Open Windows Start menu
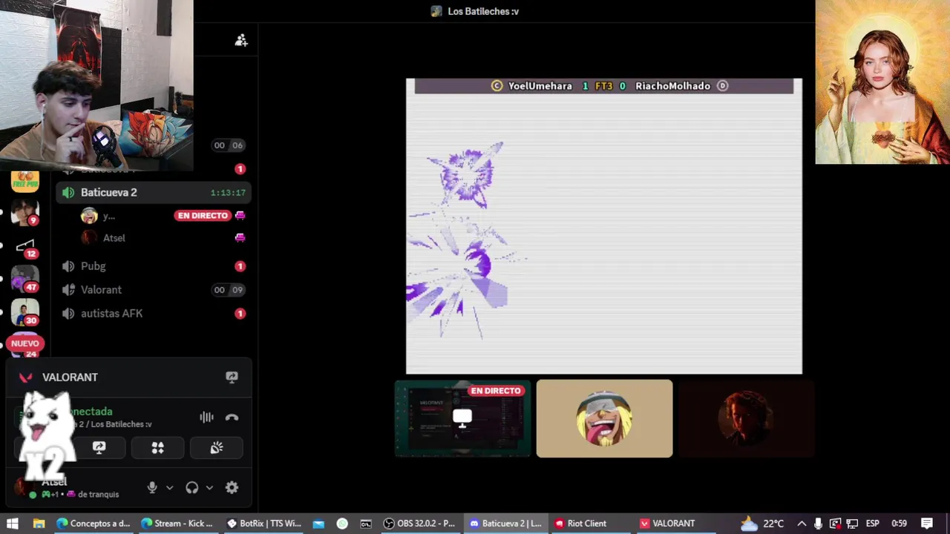This screenshot has width=950, height=534. [x=12, y=524]
